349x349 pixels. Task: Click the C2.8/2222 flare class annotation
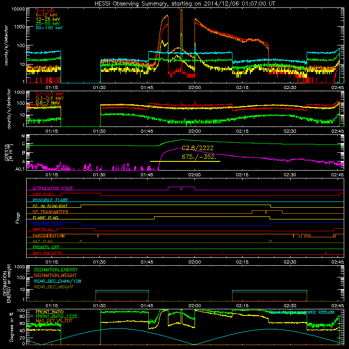point(198,148)
